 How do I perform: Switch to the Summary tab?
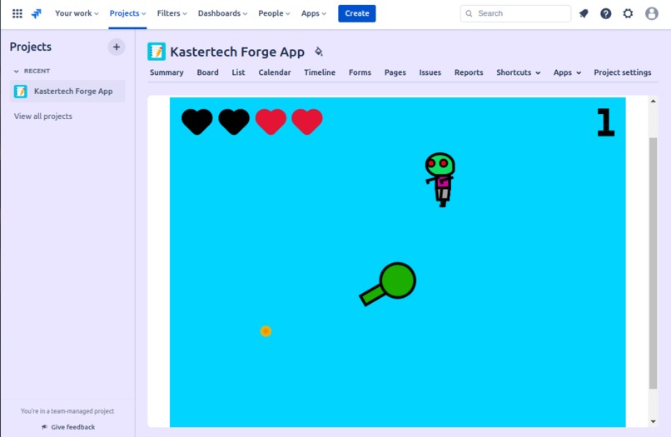click(167, 72)
